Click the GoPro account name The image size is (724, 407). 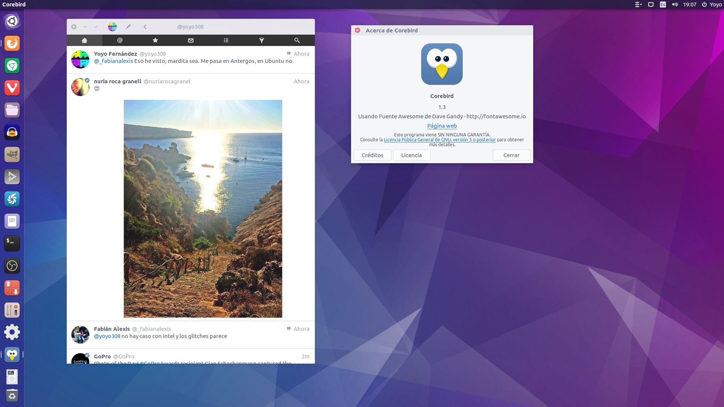coord(102,357)
